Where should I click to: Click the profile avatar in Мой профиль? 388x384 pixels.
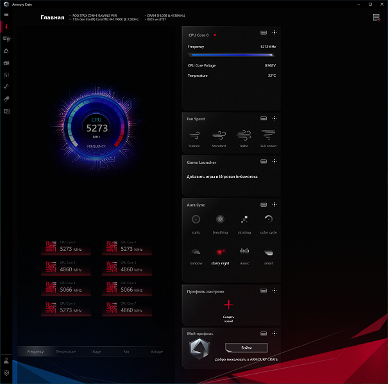click(199, 348)
